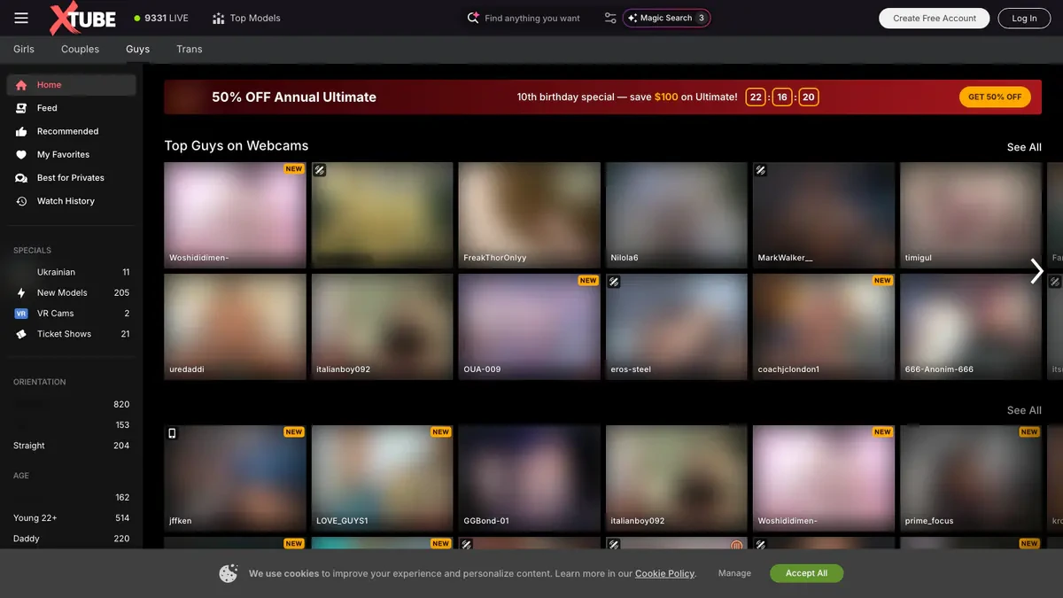The width and height of the screenshot is (1063, 598).
Task: Click Manage cookie settings
Action: pyautogui.click(x=734, y=573)
